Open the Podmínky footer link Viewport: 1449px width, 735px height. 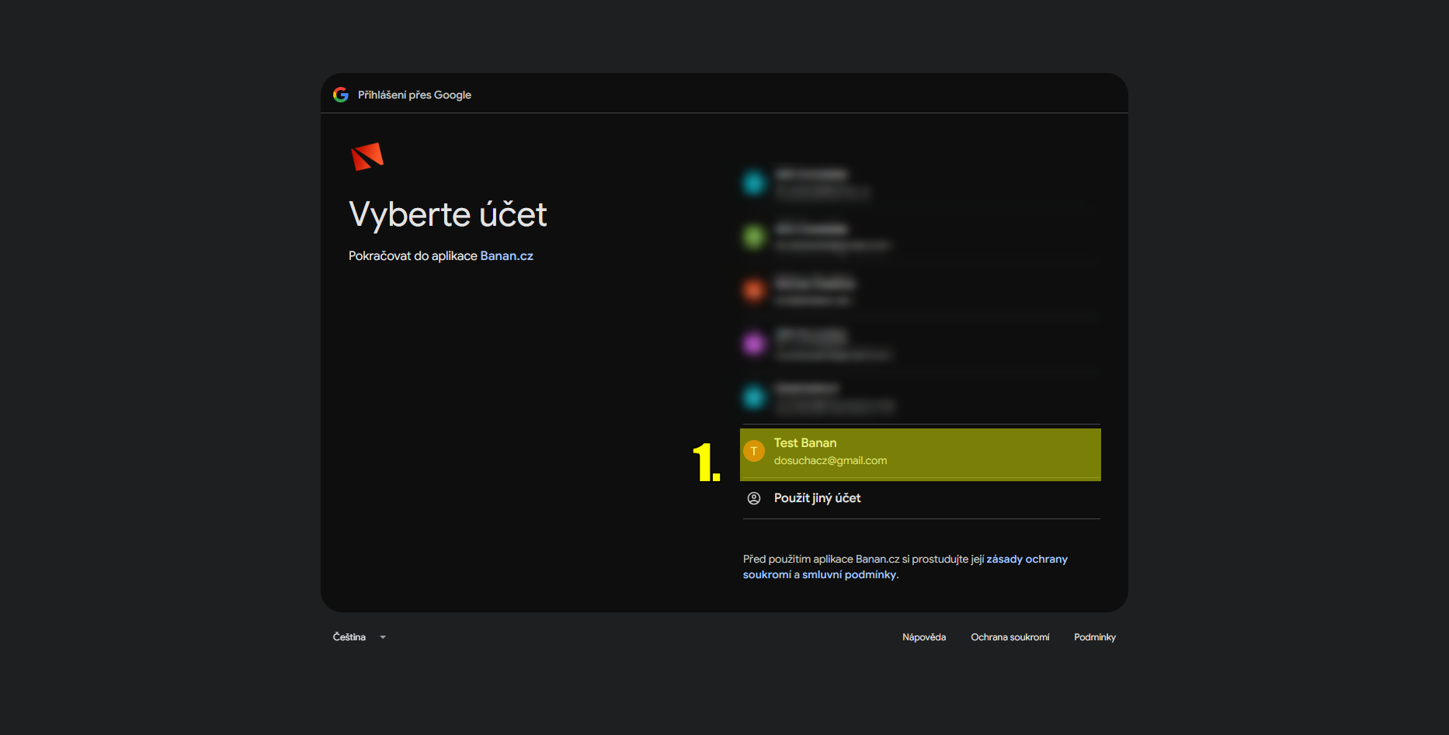tap(1095, 637)
